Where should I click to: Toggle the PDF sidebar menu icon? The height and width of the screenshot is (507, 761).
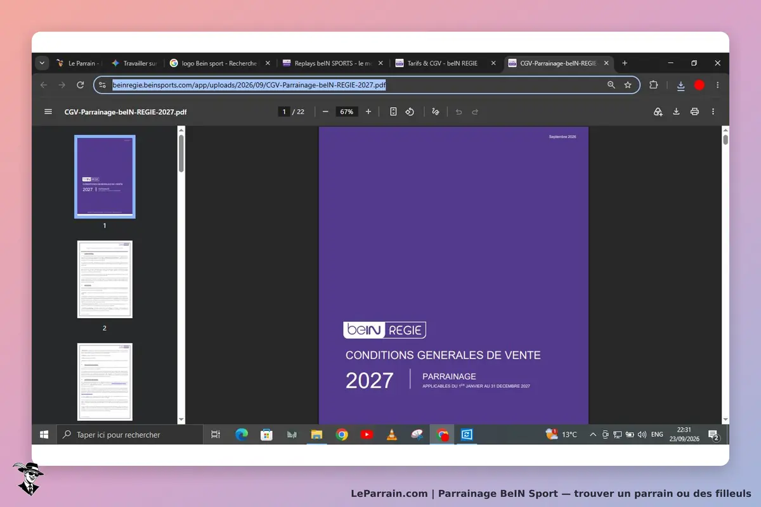click(x=48, y=112)
